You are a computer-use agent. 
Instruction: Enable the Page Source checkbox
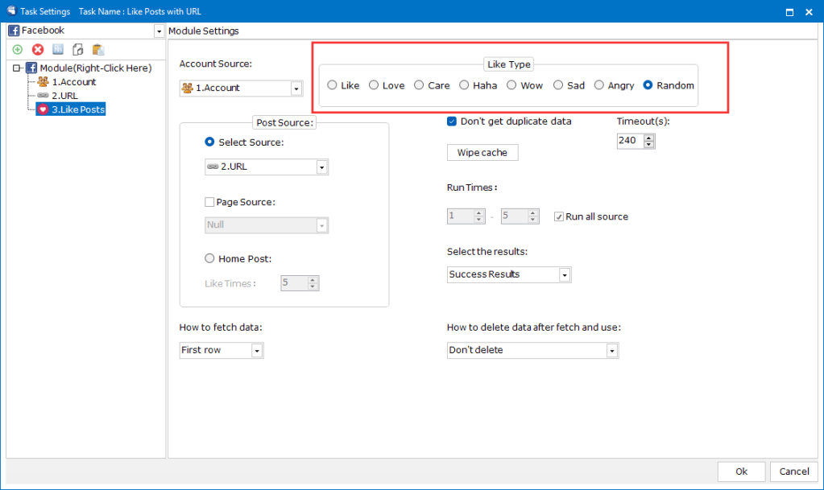[x=210, y=203]
